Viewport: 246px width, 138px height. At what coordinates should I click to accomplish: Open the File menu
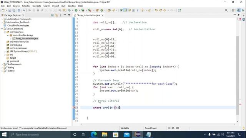pos(3,6)
